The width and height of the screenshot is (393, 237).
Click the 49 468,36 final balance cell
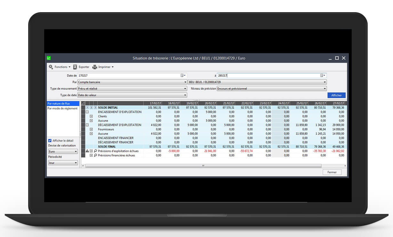(x=338, y=147)
